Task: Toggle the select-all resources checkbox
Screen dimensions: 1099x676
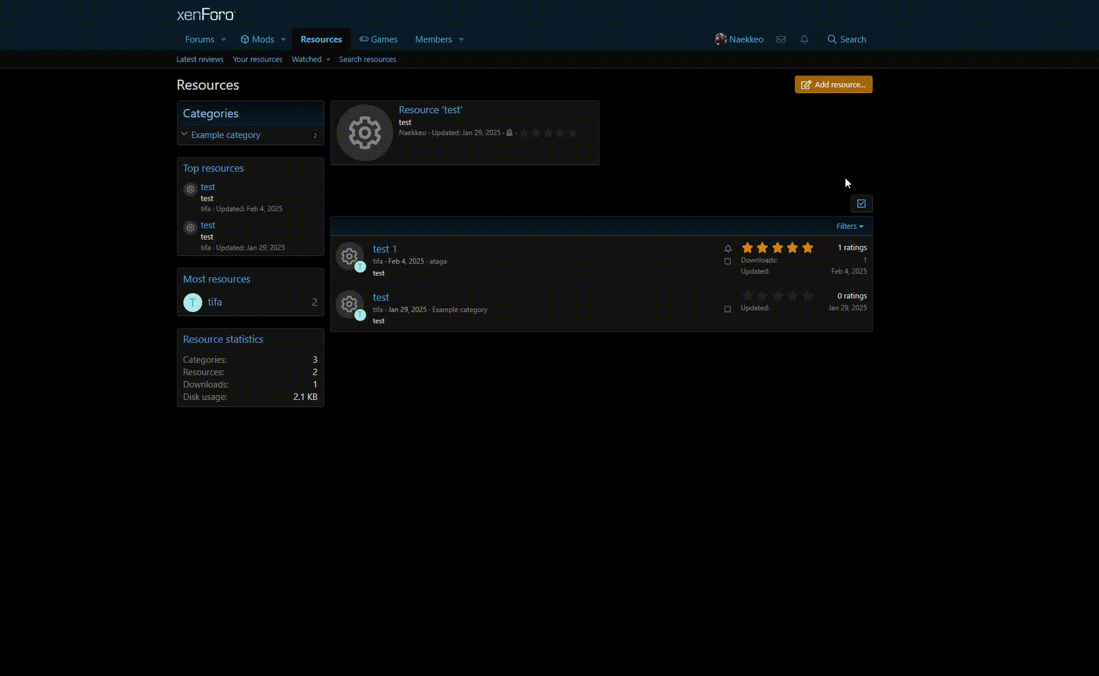Action: (x=861, y=203)
